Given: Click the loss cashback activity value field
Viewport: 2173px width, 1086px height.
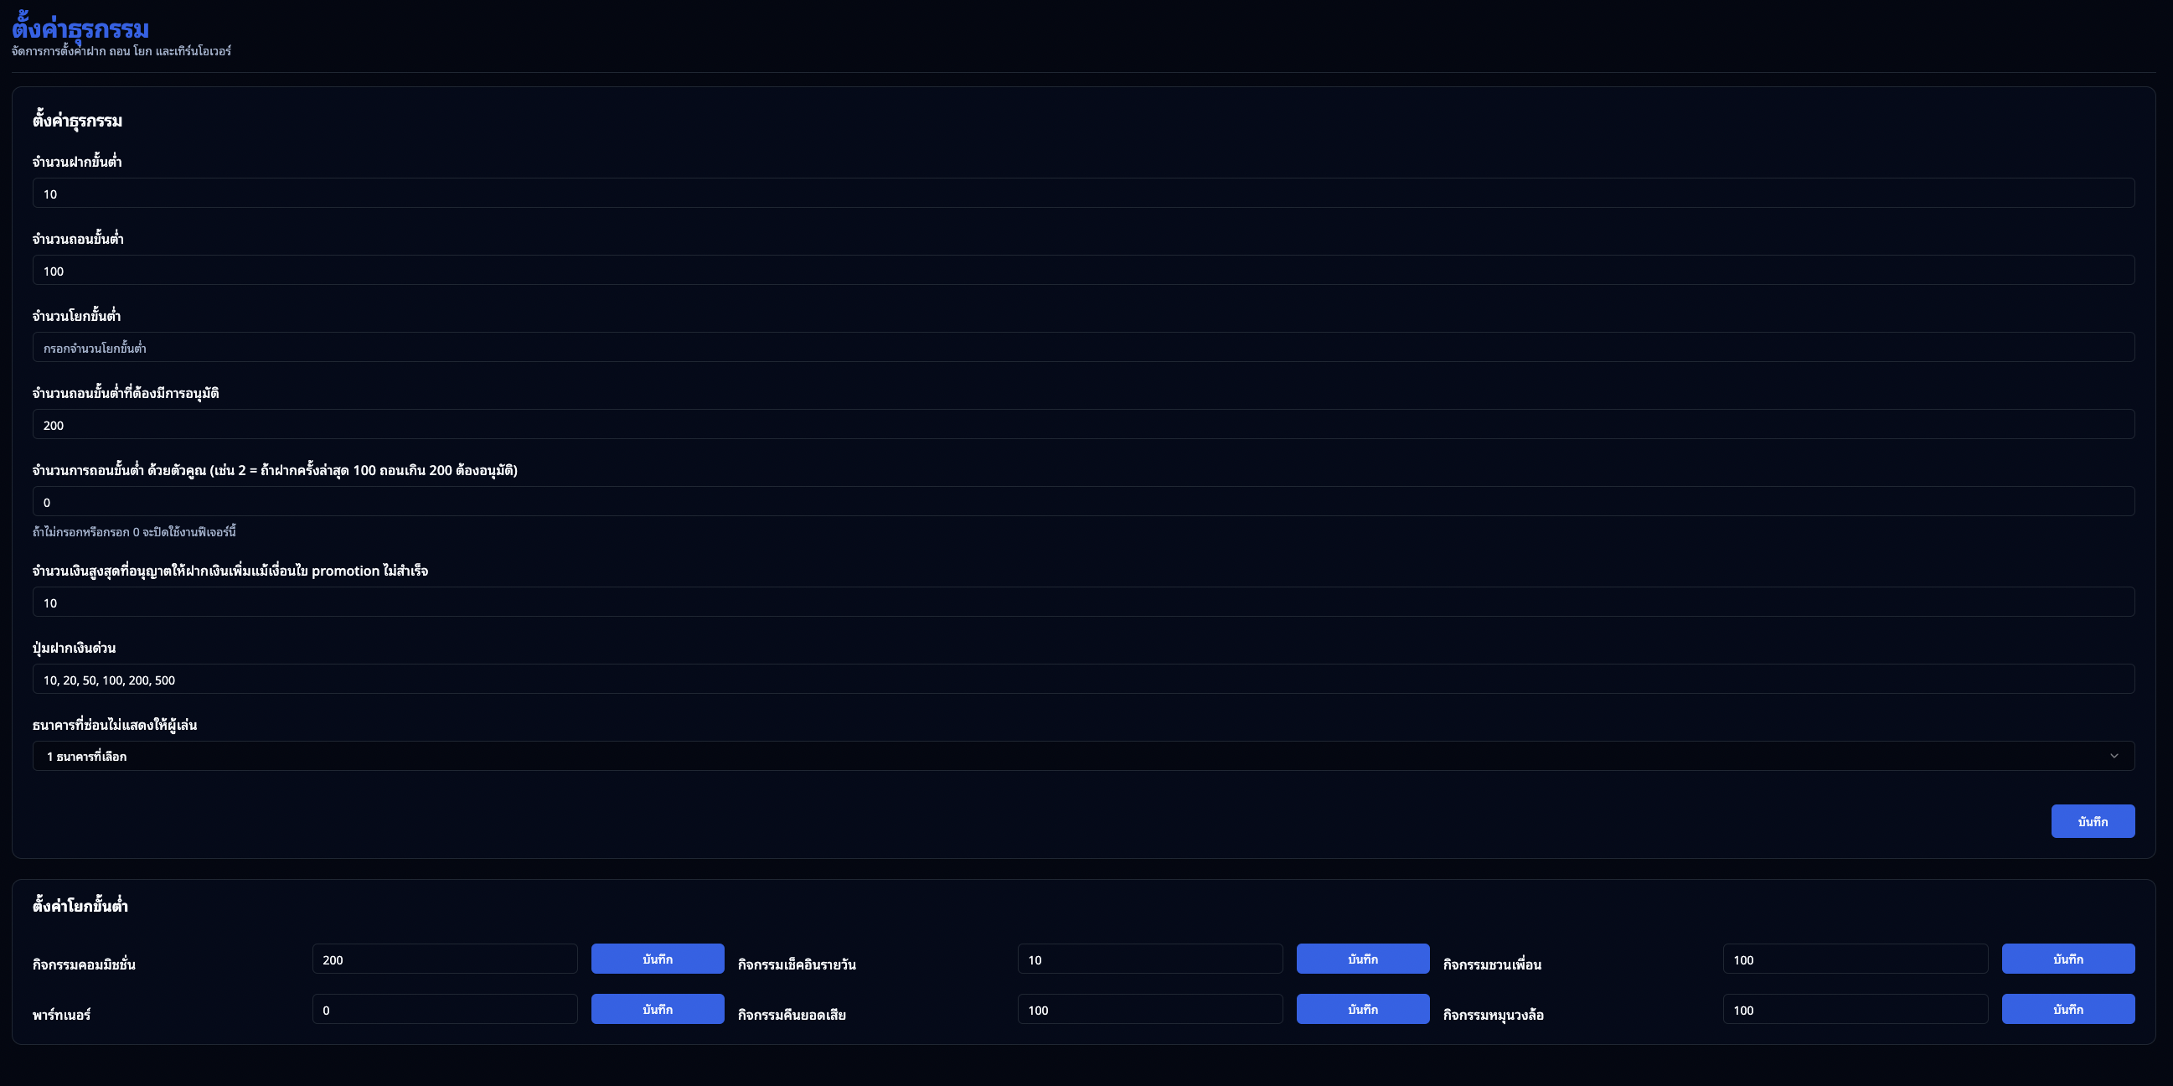Looking at the screenshot, I should [x=1150, y=1009].
